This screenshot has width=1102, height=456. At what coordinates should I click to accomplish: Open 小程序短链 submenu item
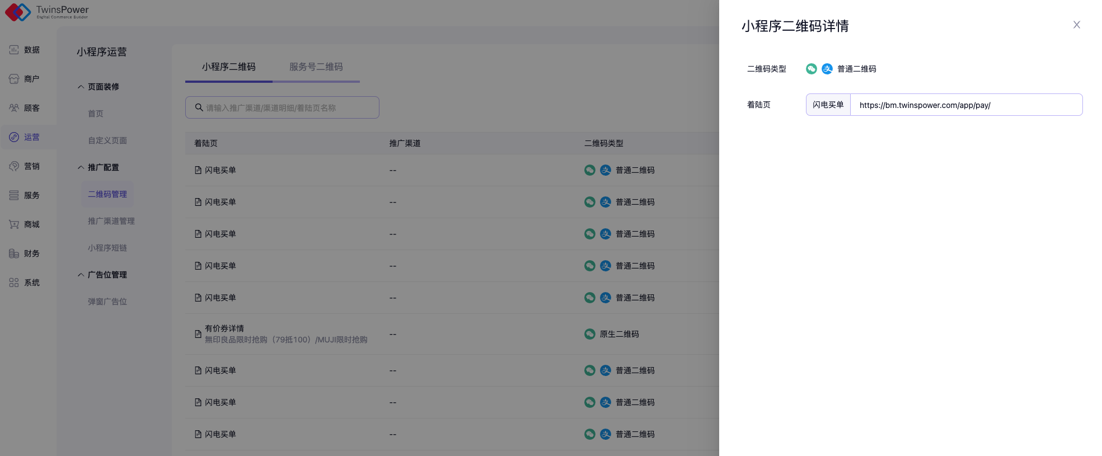(107, 248)
